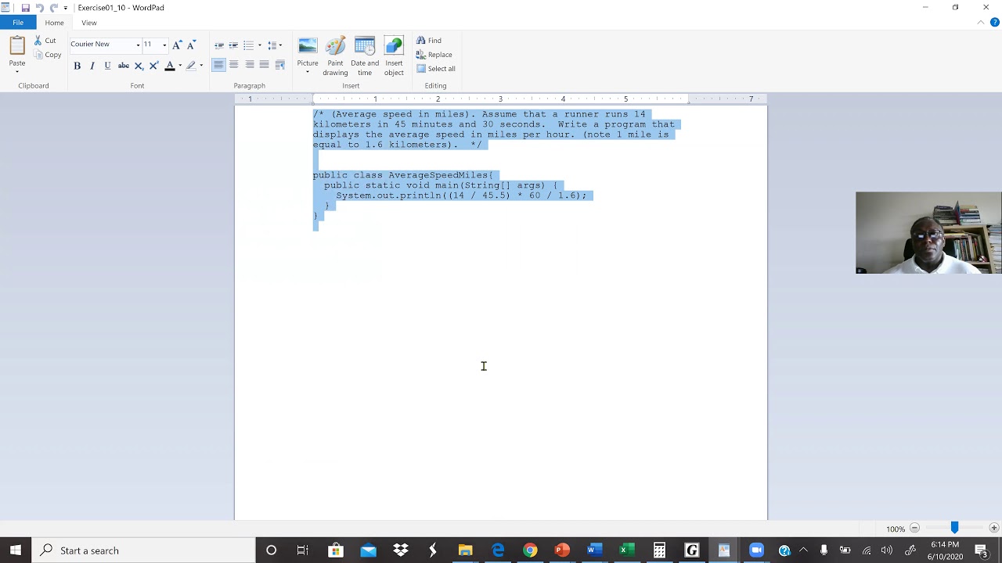Click Select all in Editing group
This screenshot has width=1002, height=563.
(436, 69)
